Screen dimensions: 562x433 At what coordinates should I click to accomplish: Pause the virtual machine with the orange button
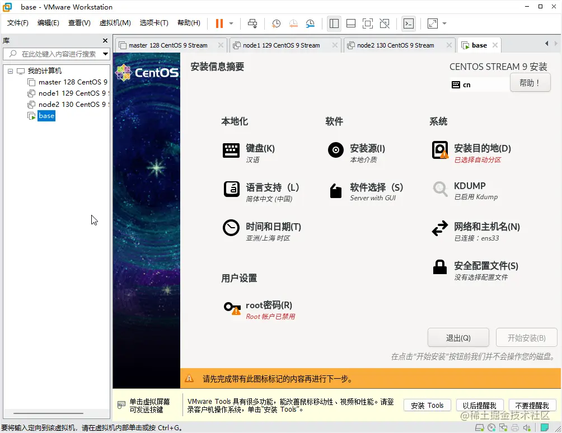point(219,23)
